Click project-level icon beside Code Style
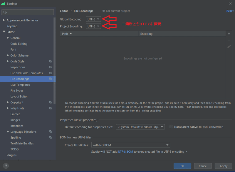The height and width of the screenshot is (172, 235). coord(51,61)
